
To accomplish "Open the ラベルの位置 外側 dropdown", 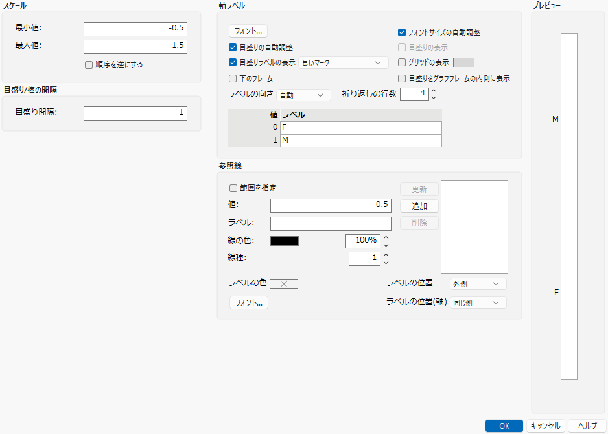I will (x=478, y=284).
